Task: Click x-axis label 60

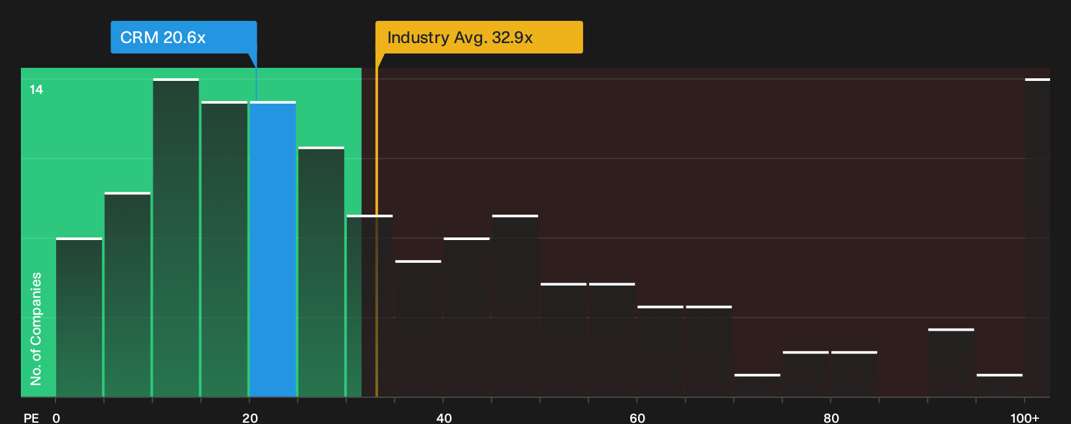Action: [637, 418]
